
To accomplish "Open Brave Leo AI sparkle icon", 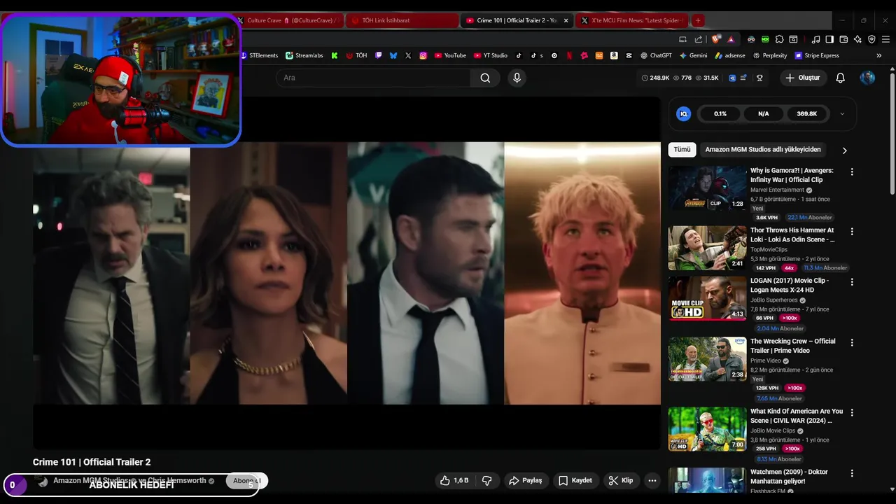I will tap(857, 39).
